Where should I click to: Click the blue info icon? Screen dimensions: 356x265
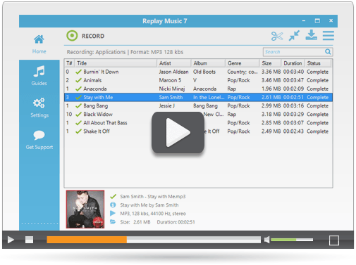(x=113, y=205)
